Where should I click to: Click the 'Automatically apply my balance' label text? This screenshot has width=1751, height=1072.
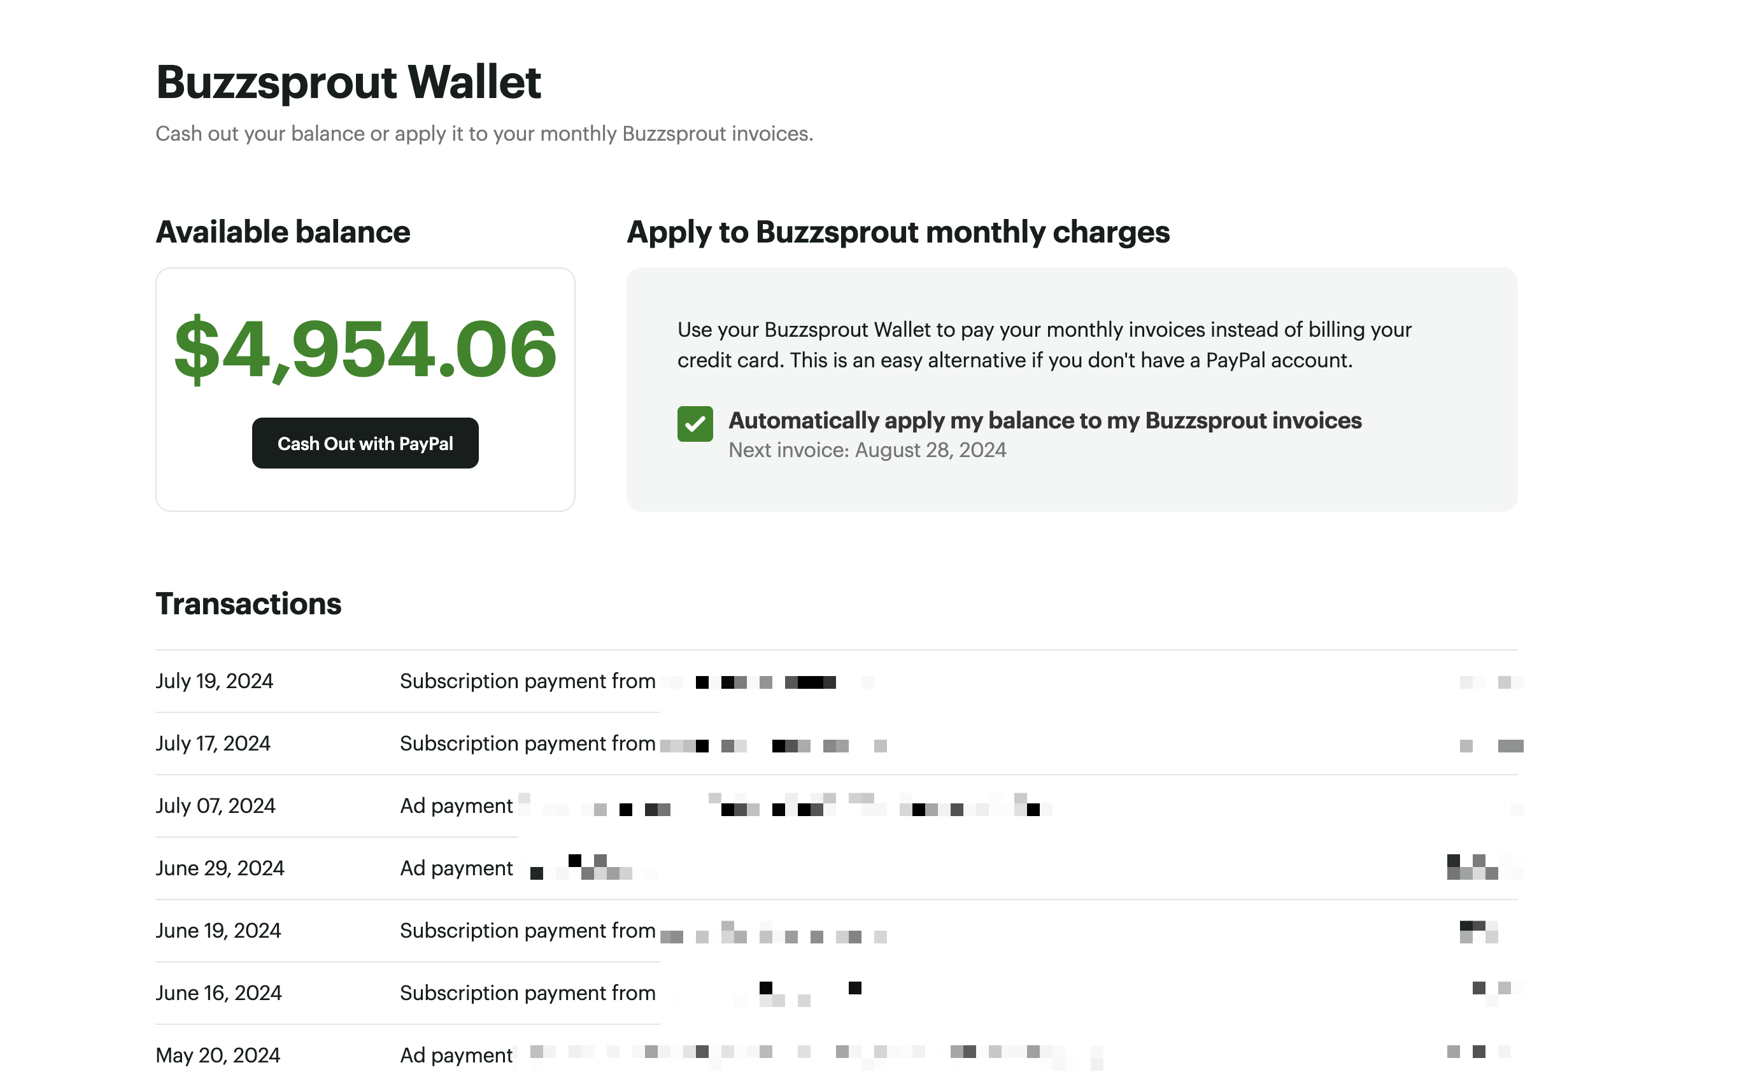point(1045,421)
